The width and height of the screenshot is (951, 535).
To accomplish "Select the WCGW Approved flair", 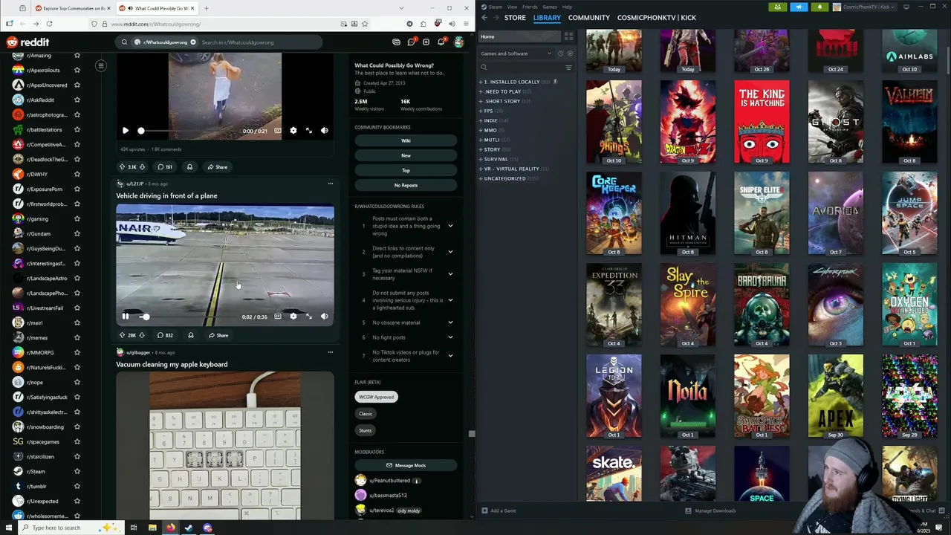I will click(377, 397).
